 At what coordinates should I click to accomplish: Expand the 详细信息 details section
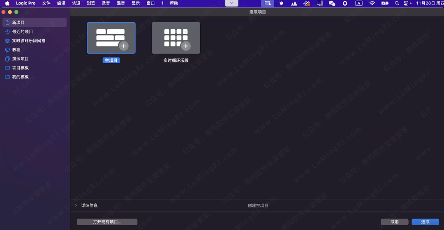point(76,205)
